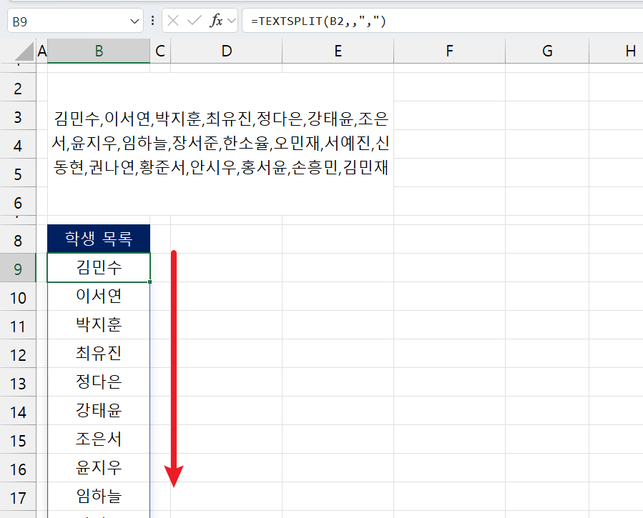Viewport: 643px width, 518px height.
Task: Select column G header
Action: pyautogui.click(x=547, y=51)
